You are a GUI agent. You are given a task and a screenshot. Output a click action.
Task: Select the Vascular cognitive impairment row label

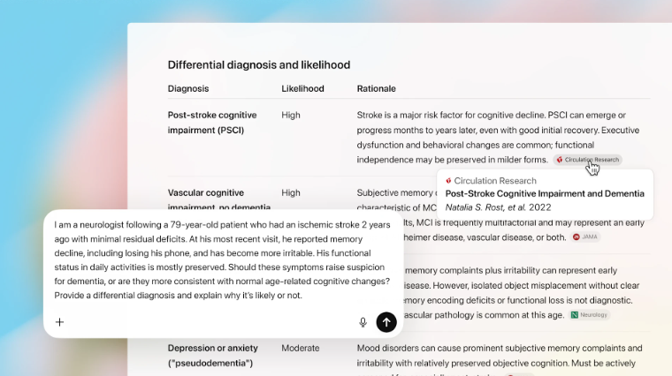tap(207, 192)
